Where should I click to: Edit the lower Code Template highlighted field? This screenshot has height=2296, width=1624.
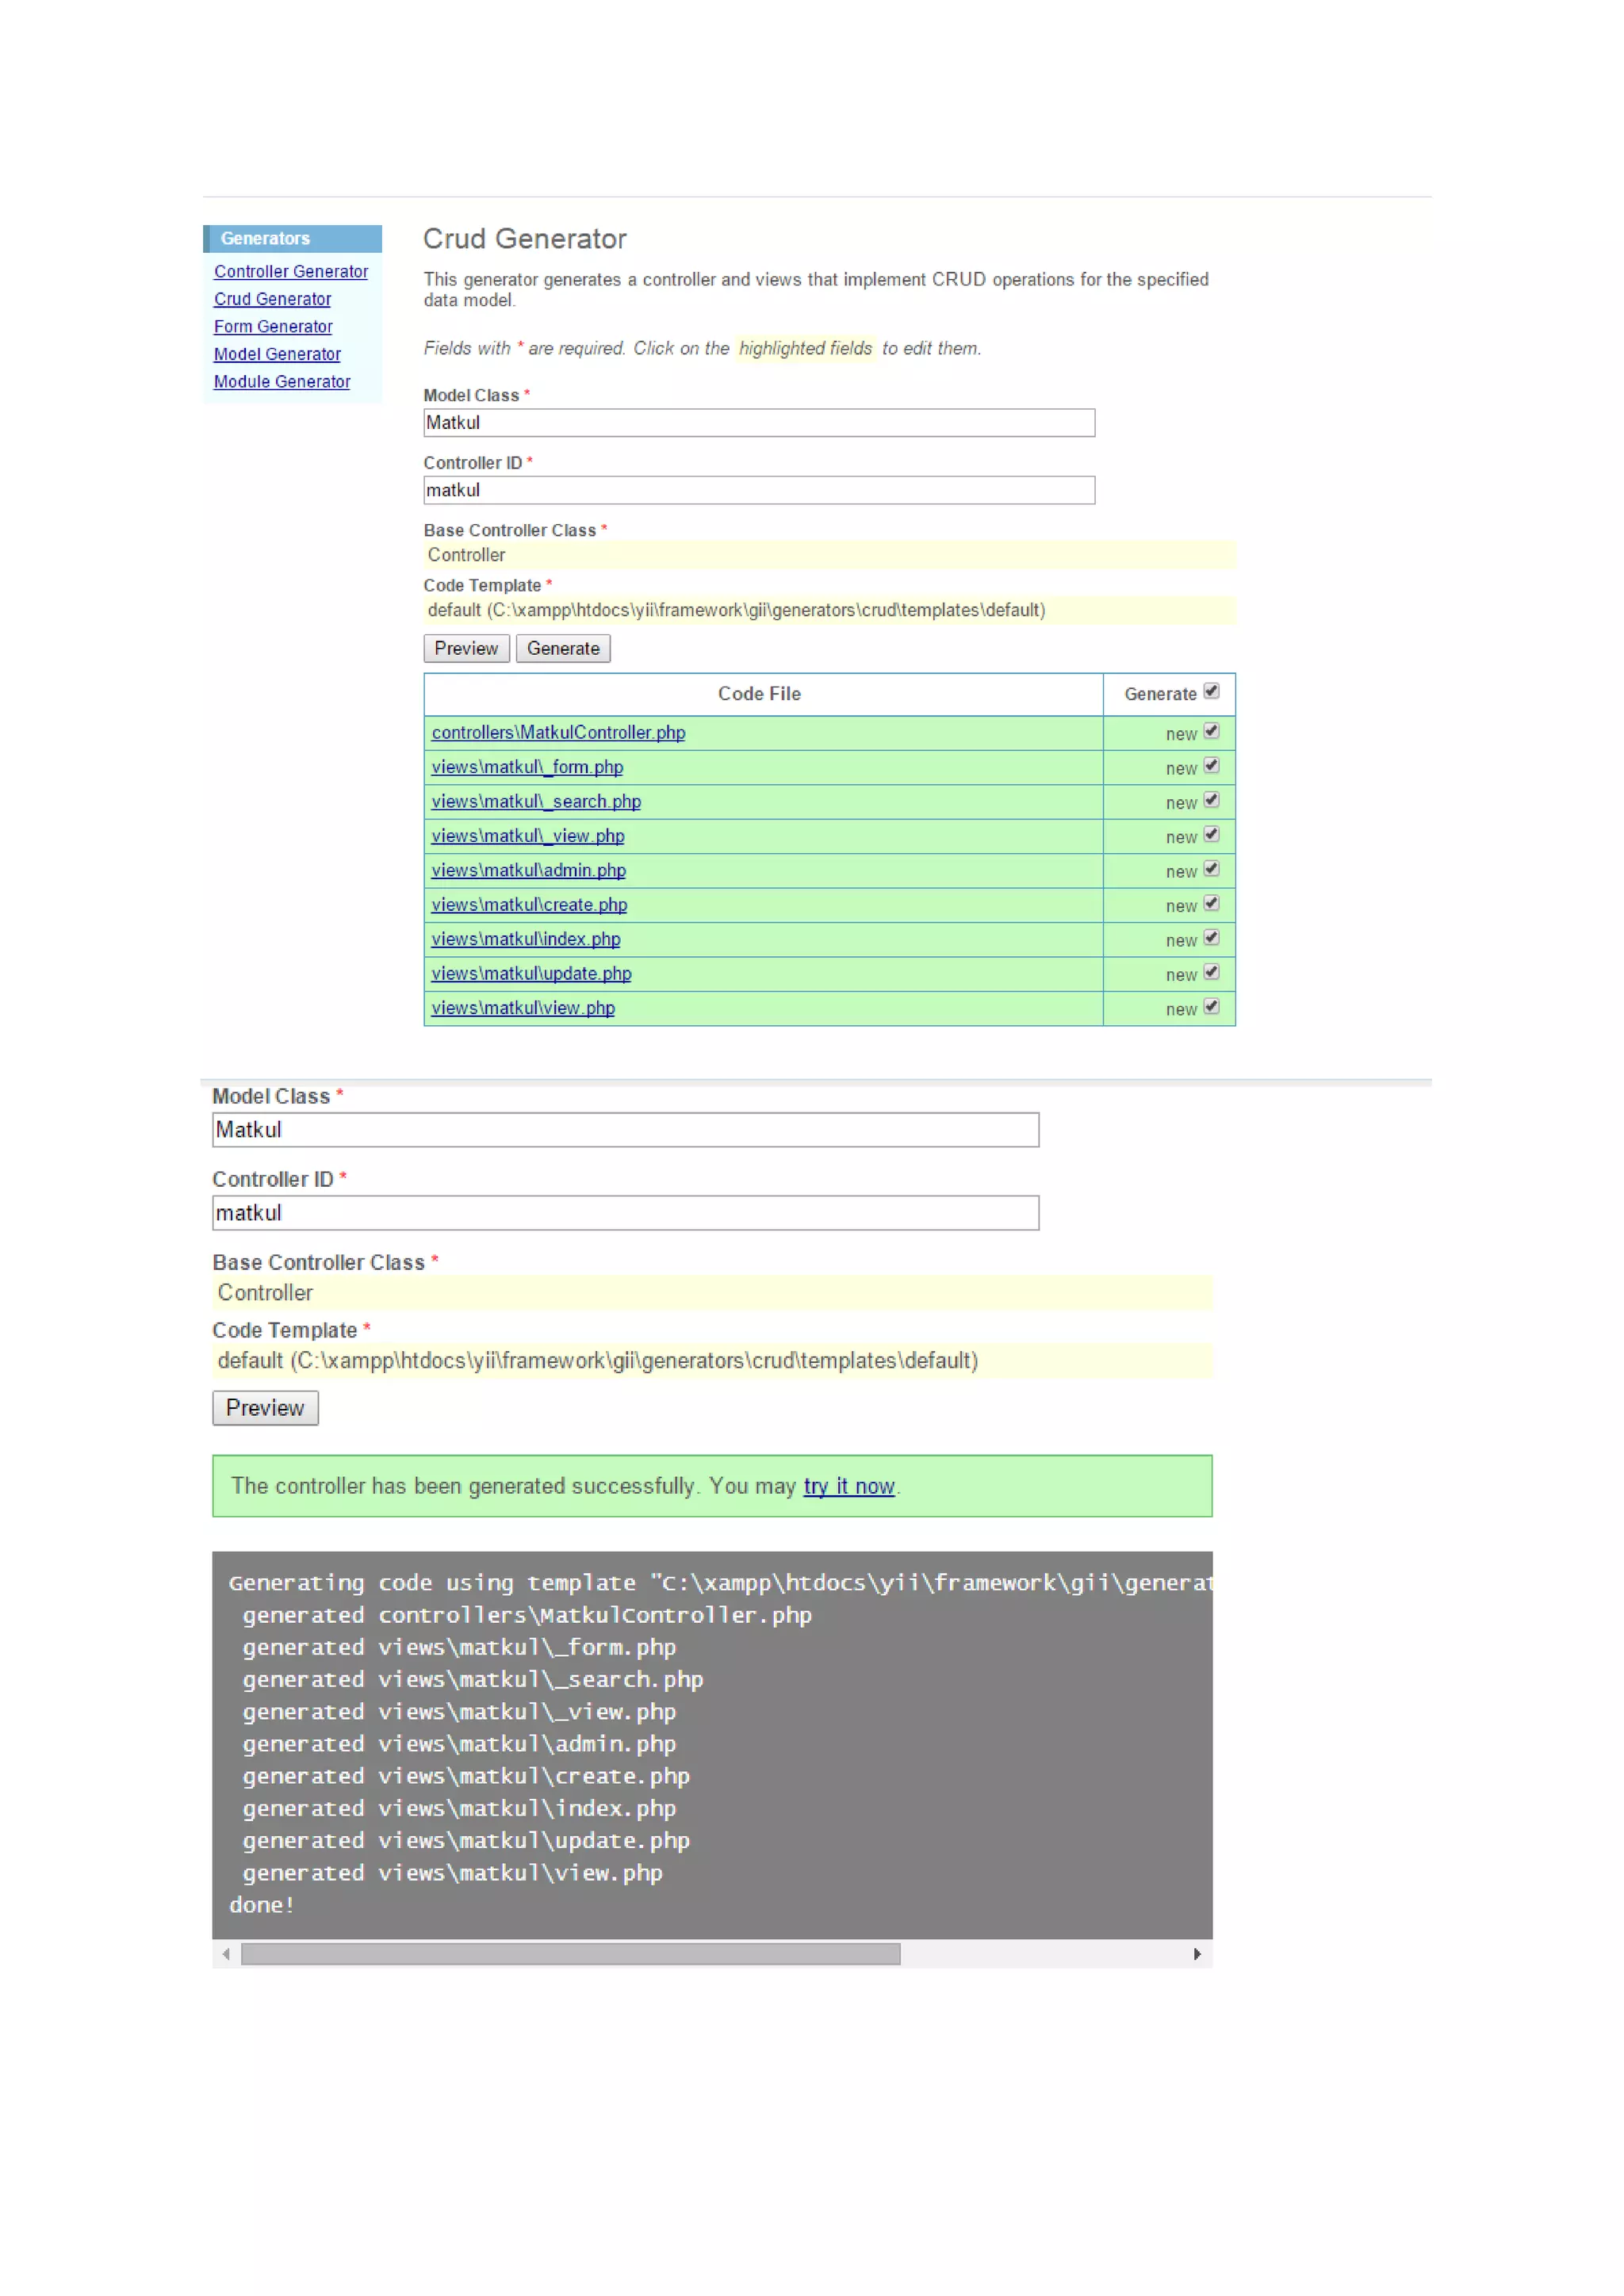click(712, 1361)
